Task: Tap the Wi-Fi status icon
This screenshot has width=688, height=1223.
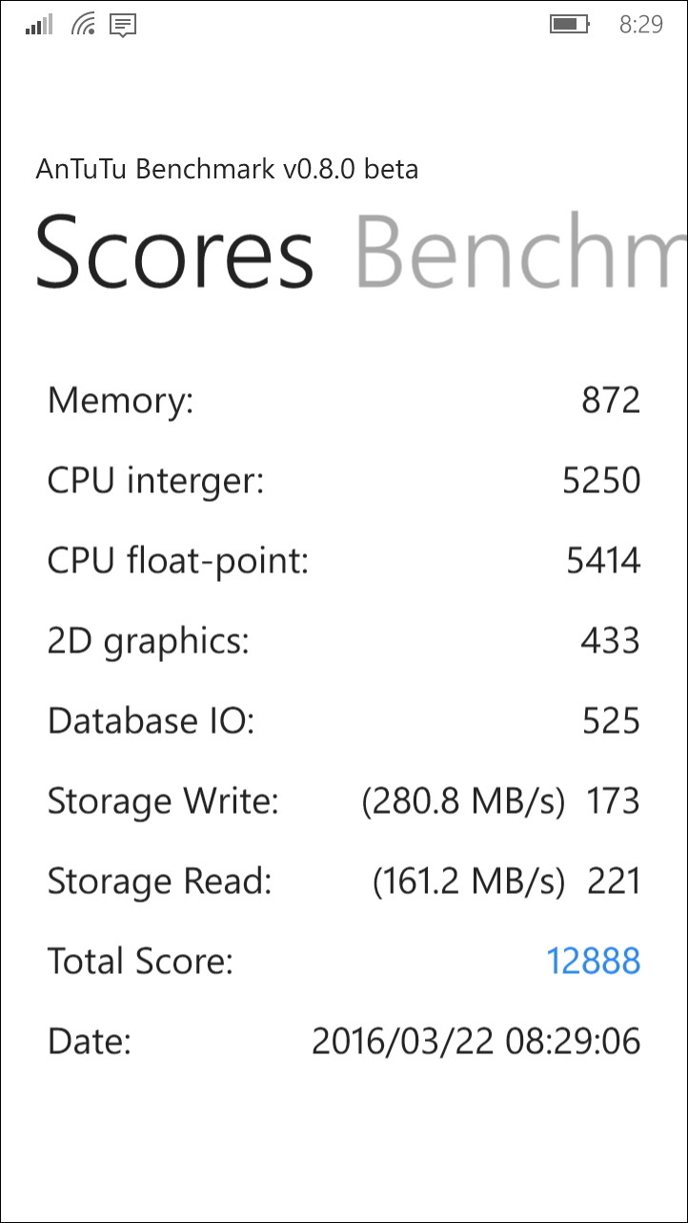Action: (82, 25)
